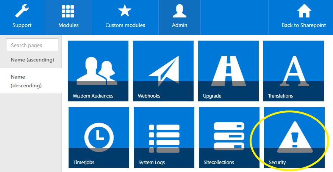333x172 pixels.
Task: Open the Upgrade road icon
Action: tap(228, 71)
